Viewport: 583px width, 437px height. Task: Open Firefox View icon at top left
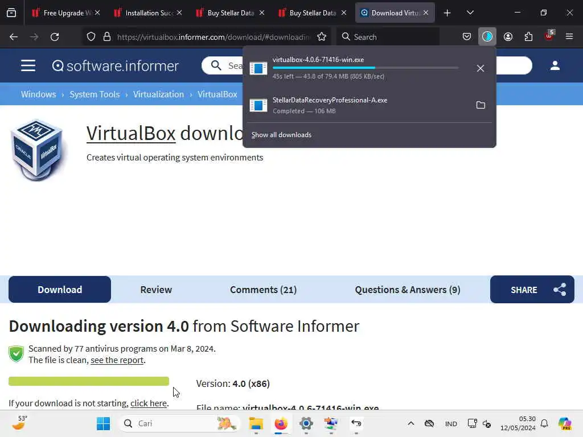pos(11,13)
